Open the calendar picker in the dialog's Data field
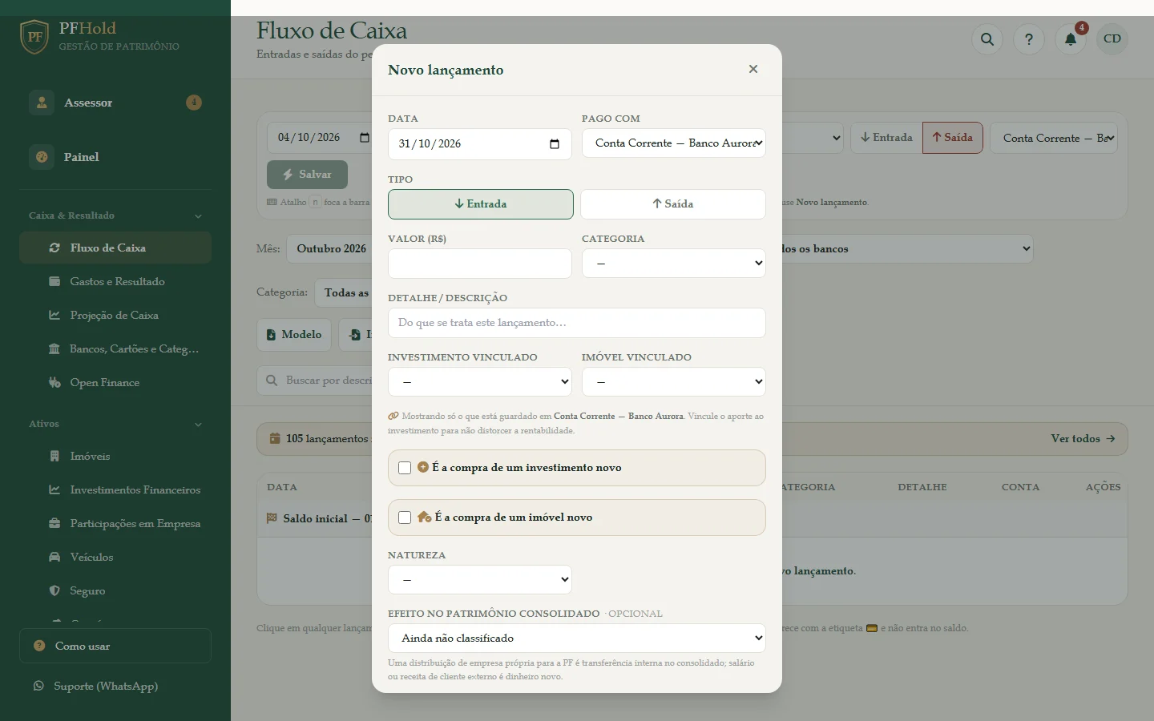This screenshot has height=721, width=1154. pos(555,144)
